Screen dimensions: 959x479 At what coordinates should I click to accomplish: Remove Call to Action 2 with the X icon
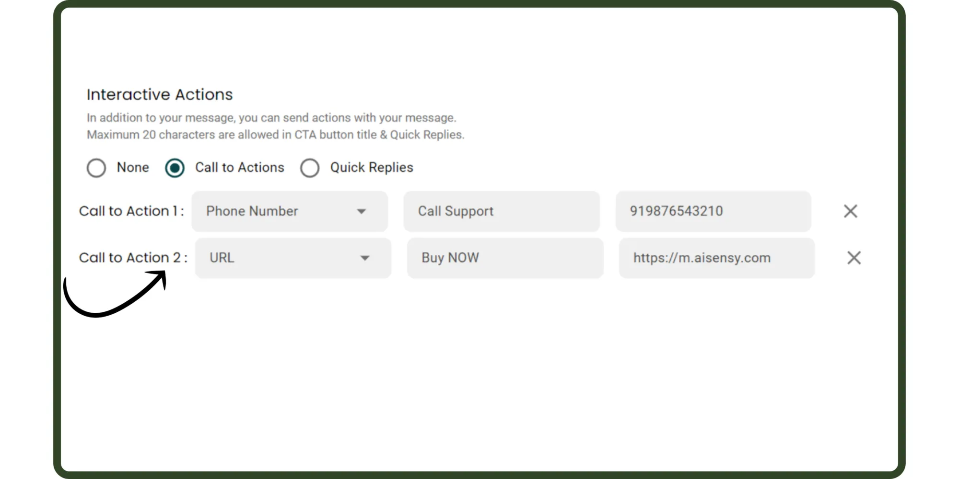(854, 258)
